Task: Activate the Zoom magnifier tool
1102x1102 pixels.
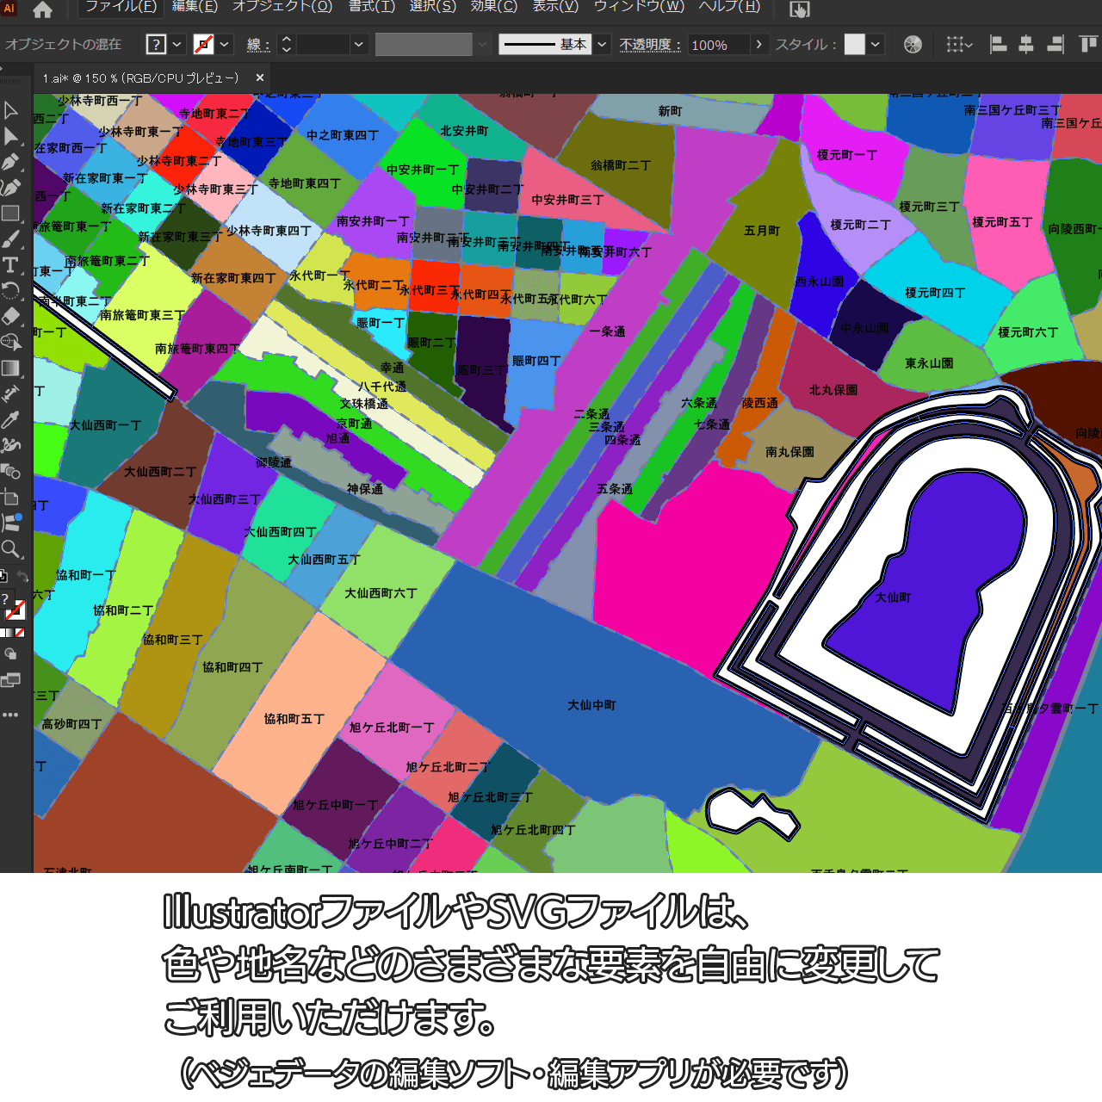Action: [x=10, y=548]
